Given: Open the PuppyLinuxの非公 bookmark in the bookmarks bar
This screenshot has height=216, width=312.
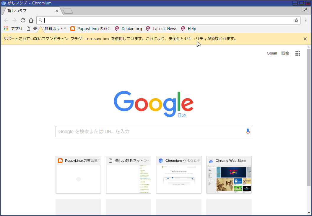Looking at the screenshot, I should click(x=90, y=29).
